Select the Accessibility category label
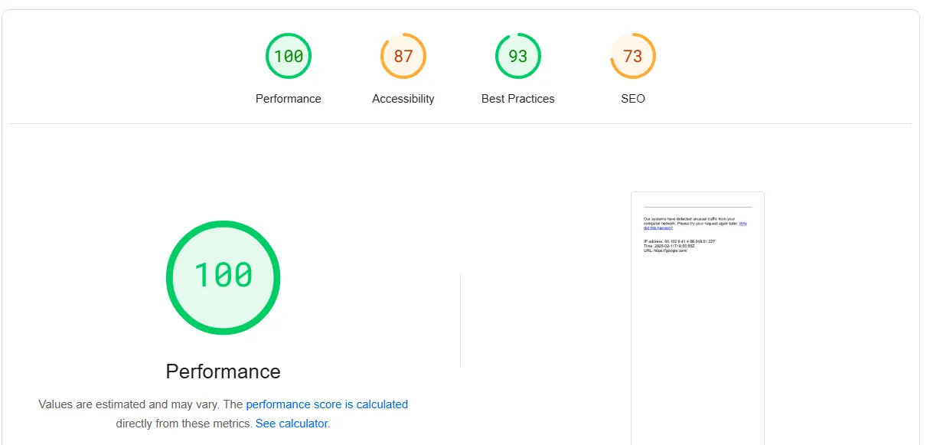The height and width of the screenshot is (445, 930). click(403, 99)
